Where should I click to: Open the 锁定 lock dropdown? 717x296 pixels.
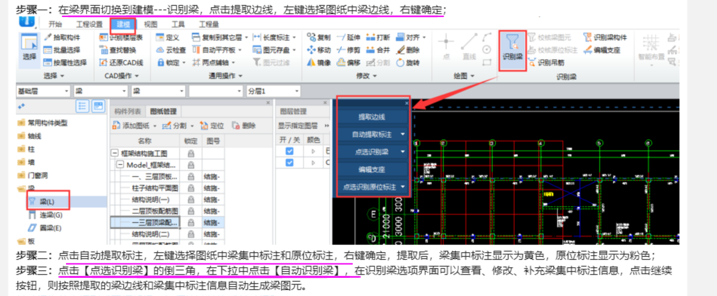click(184, 63)
